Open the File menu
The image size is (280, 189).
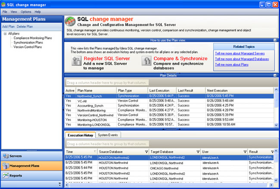5,12
